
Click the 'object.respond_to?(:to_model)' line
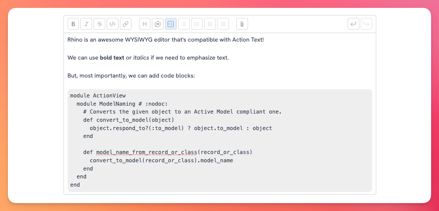[x=181, y=129]
